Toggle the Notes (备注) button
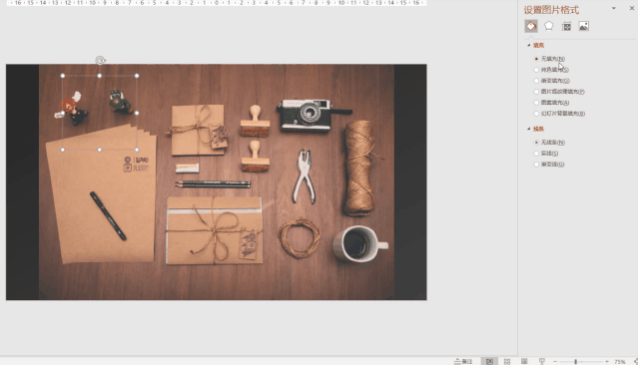The width and height of the screenshot is (638, 365). [x=463, y=361]
